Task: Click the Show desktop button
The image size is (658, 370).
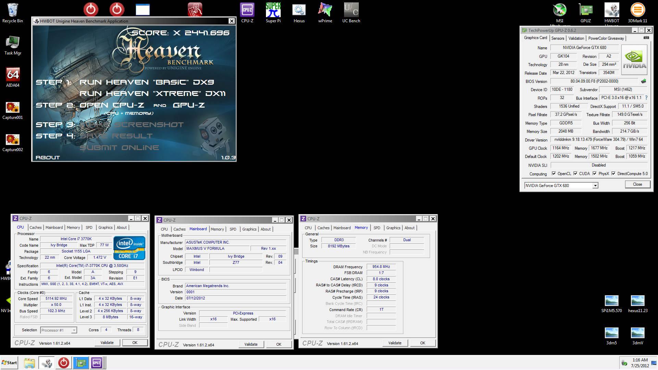Action: pyautogui.click(x=654, y=363)
